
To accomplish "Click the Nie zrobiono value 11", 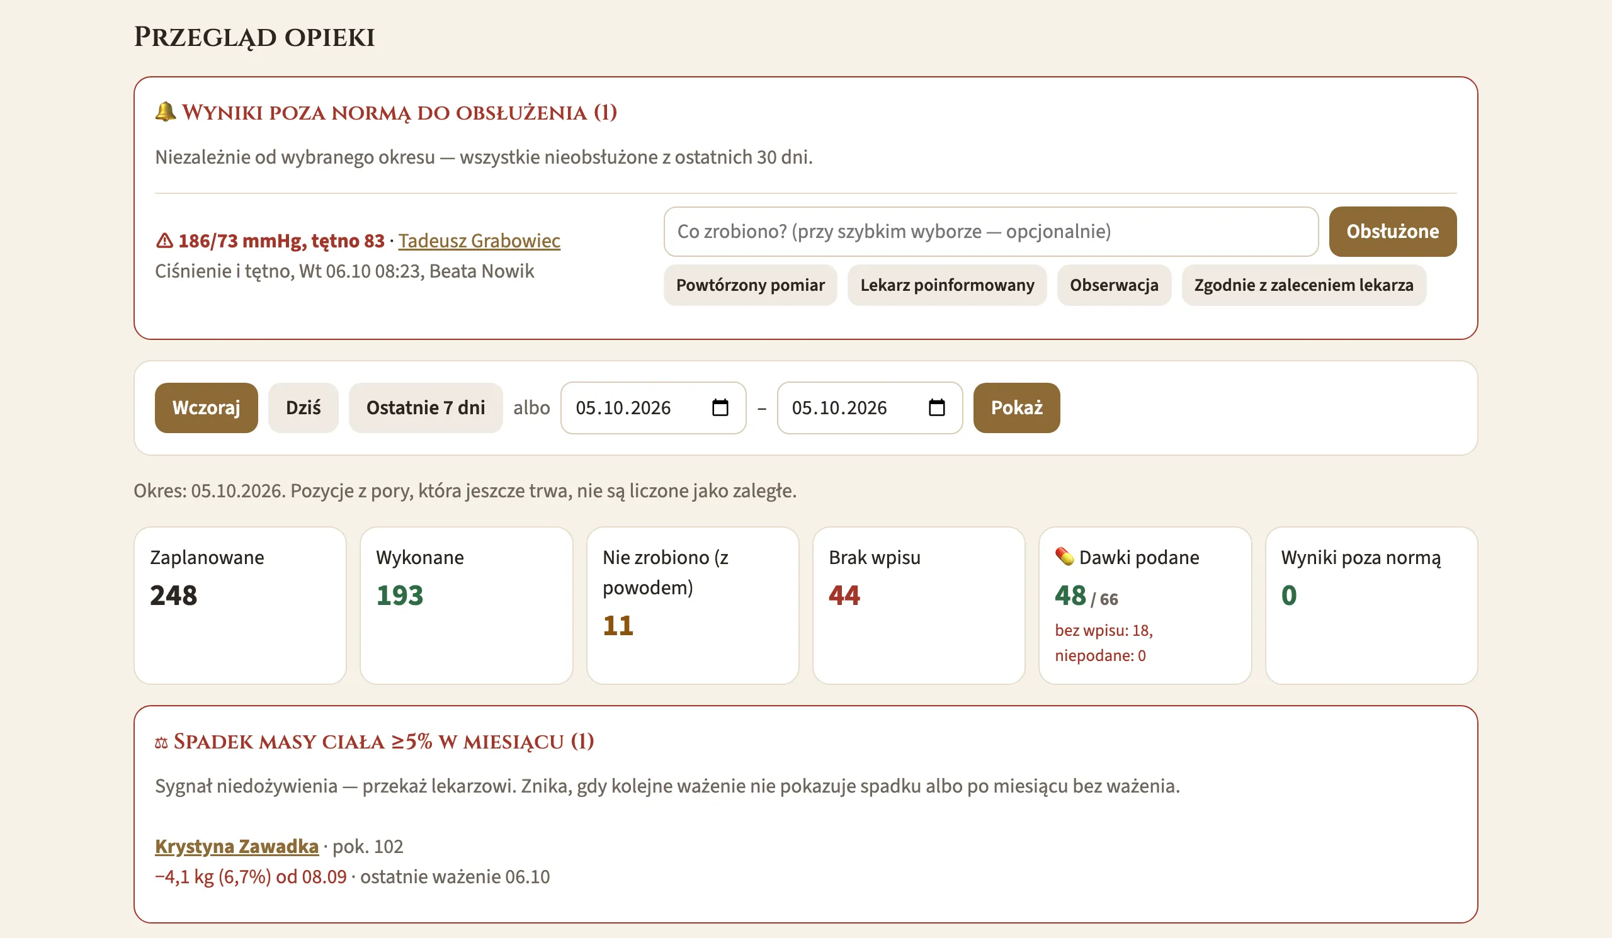I will (618, 625).
